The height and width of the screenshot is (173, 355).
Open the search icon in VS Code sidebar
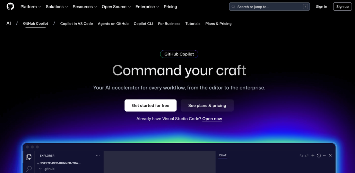(29, 169)
